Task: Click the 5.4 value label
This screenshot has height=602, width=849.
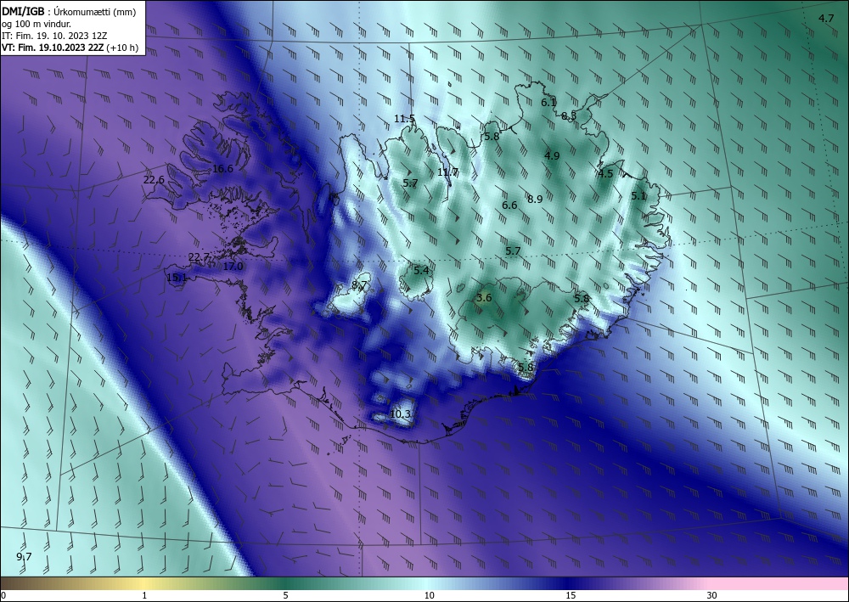Action: tap(421, 270)
